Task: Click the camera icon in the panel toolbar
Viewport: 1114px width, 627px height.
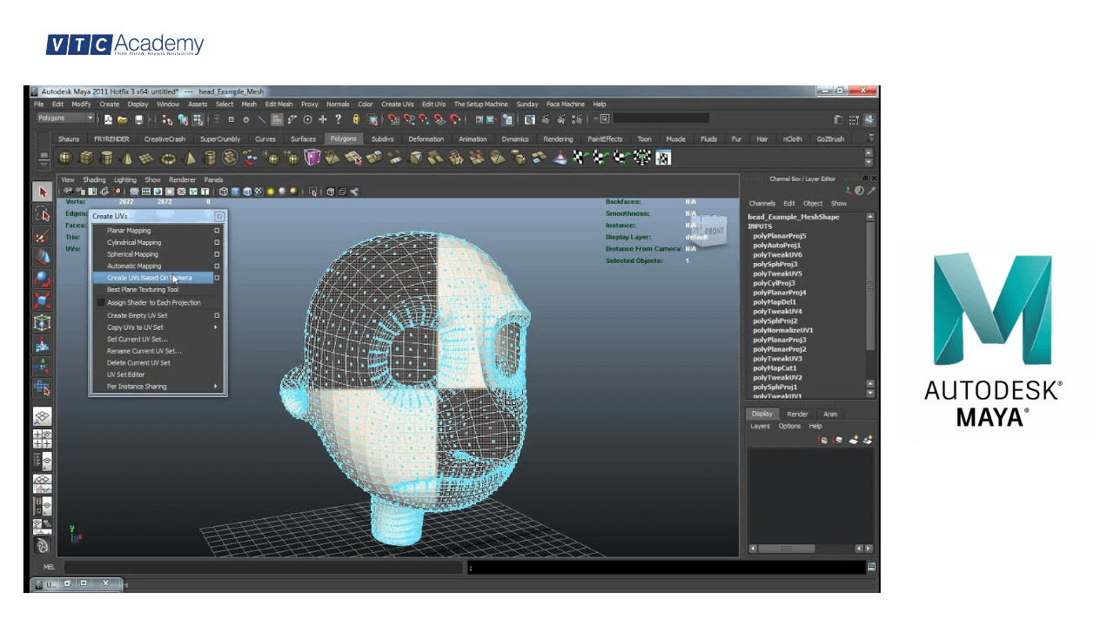Action: [x=69, y=192]
